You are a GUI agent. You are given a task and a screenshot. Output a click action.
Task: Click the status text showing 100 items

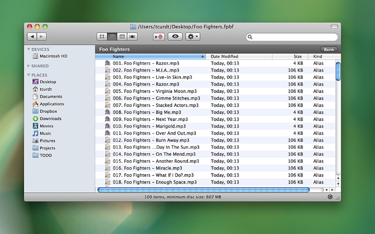click(183, 197)
